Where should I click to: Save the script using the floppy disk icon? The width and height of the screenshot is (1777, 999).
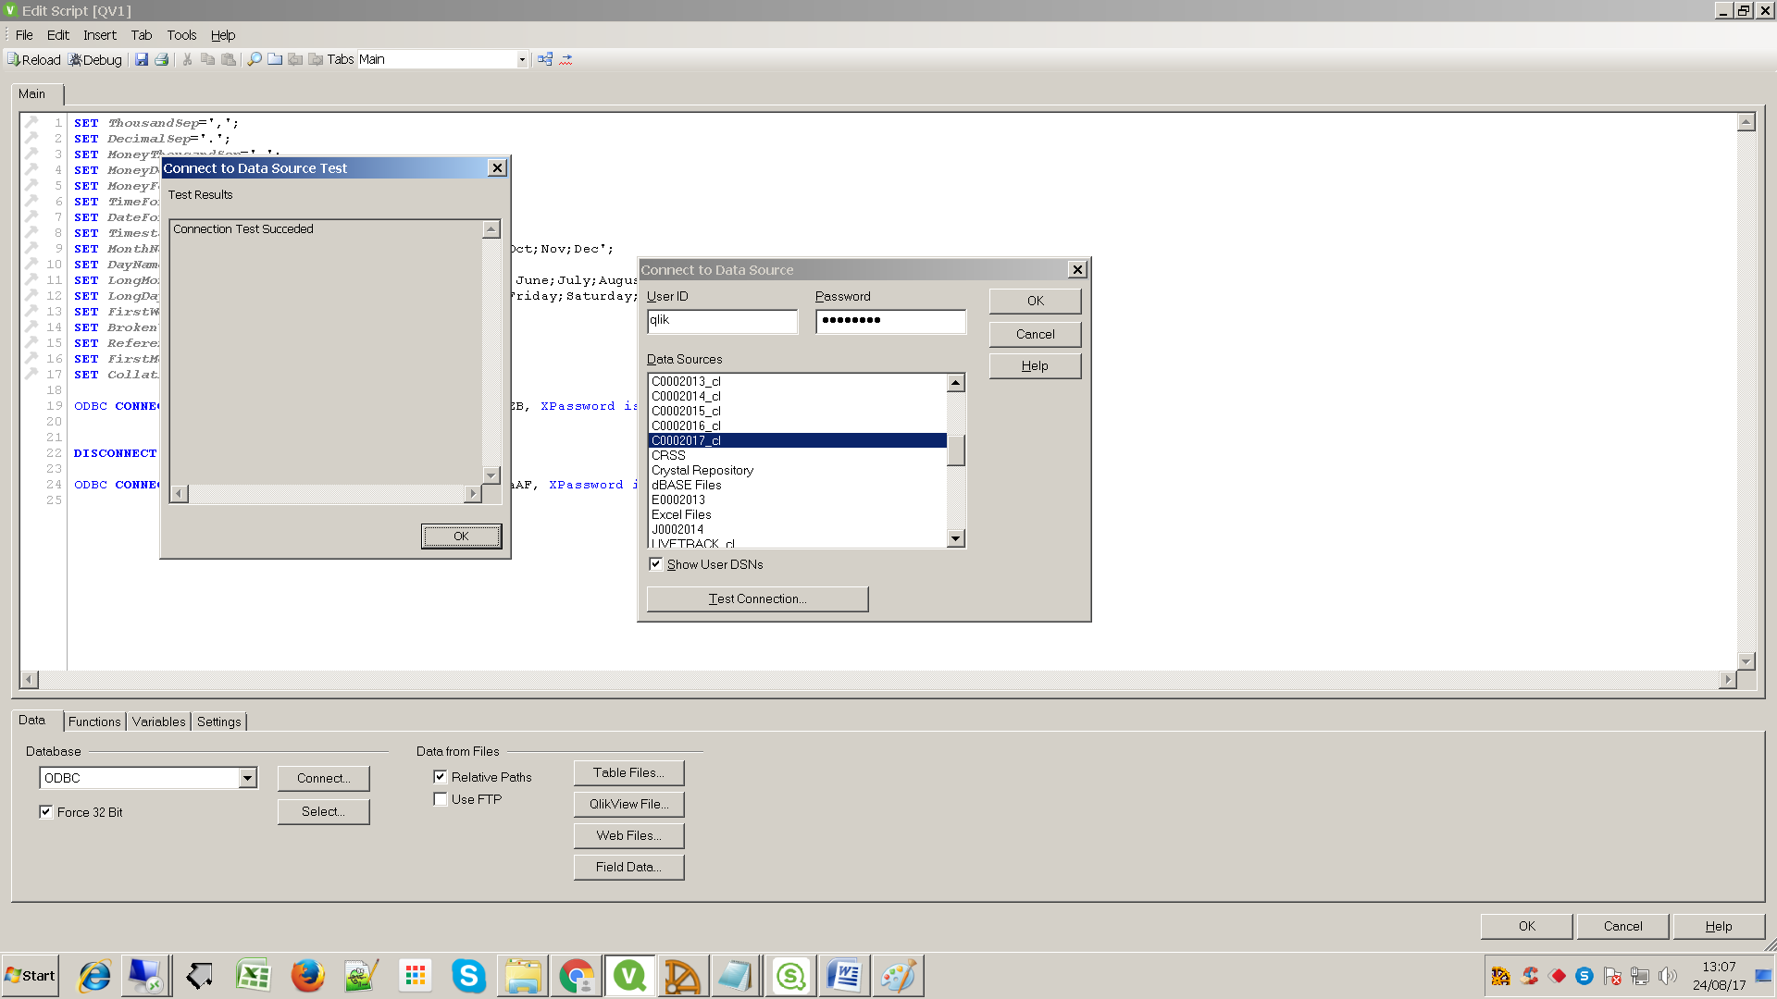tap(142, 59)
